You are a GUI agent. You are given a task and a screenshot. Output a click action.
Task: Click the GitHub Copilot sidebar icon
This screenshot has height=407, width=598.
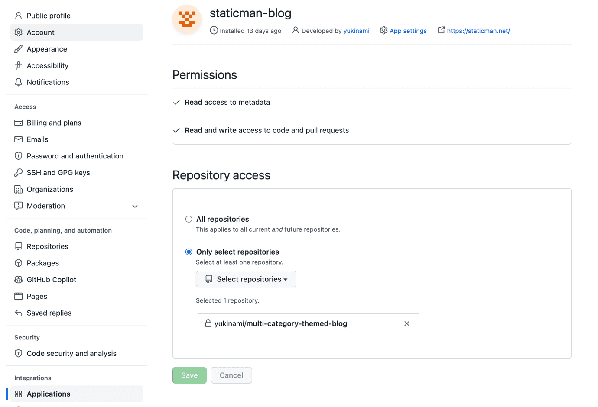18,280
